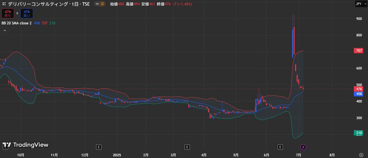Screen dimensions: 368x158
Task: Click the 終値 476 close value
Action: [164, 4]
